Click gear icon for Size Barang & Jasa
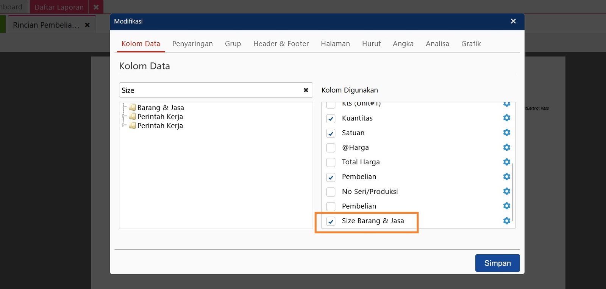This screenshot has height=289, width=606. tap(506, 221)
